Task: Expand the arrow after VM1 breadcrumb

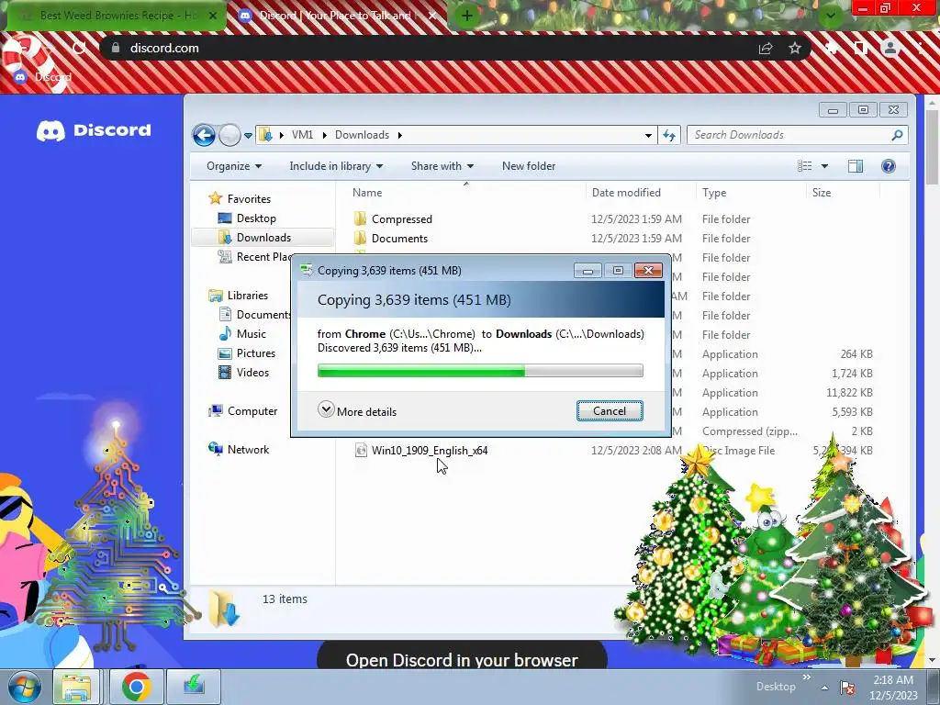Action: (x=324, y=135)
